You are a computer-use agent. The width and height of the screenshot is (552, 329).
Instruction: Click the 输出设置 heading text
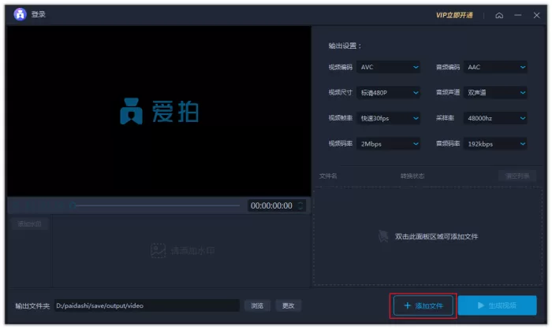(x=345, y=46)
